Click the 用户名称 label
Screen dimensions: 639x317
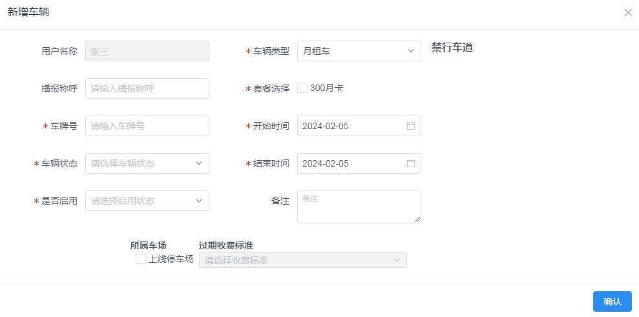point(59,51)
